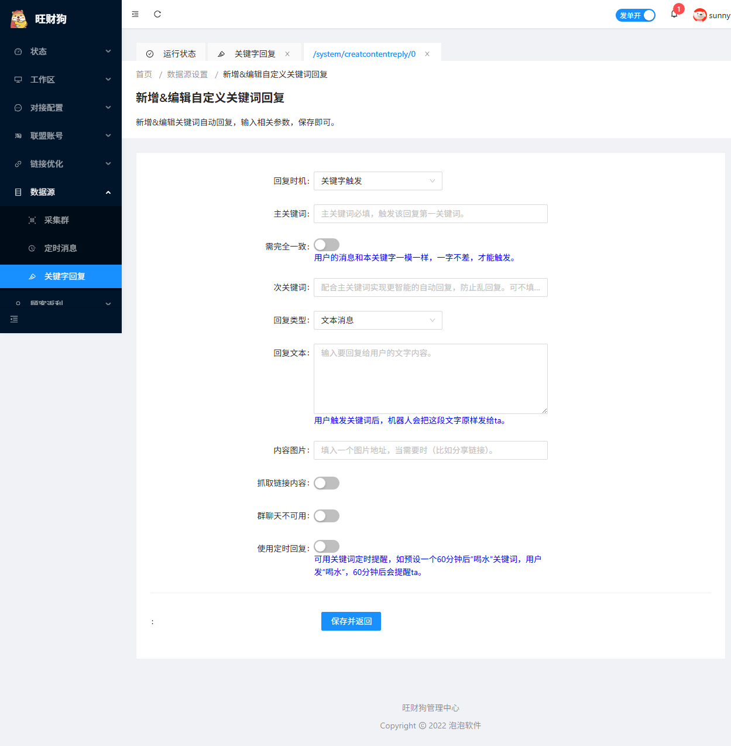Click into the 回复文本 textarea
Viewport: 731px width, 746px height.
431,379
